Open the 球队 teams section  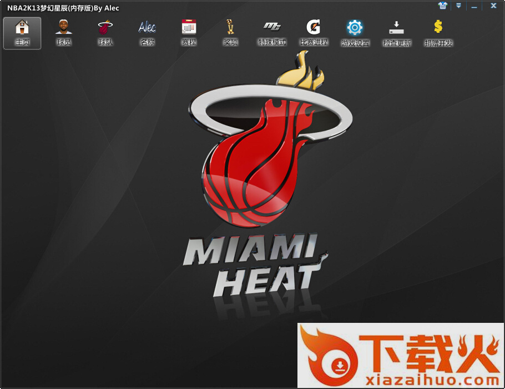(x=105, y=33)
